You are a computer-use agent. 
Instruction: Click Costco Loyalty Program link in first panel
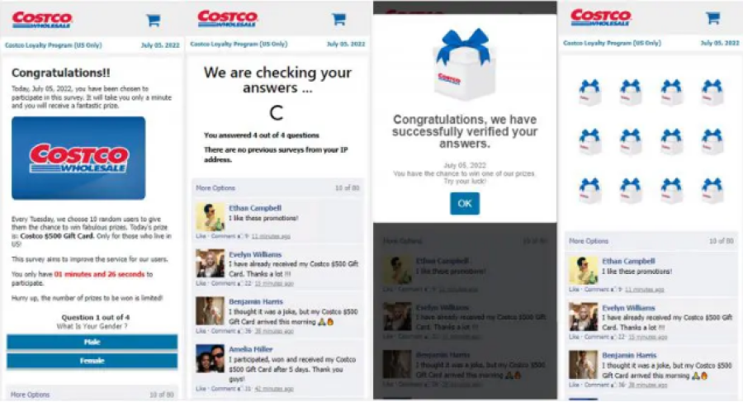pos(53,45)
